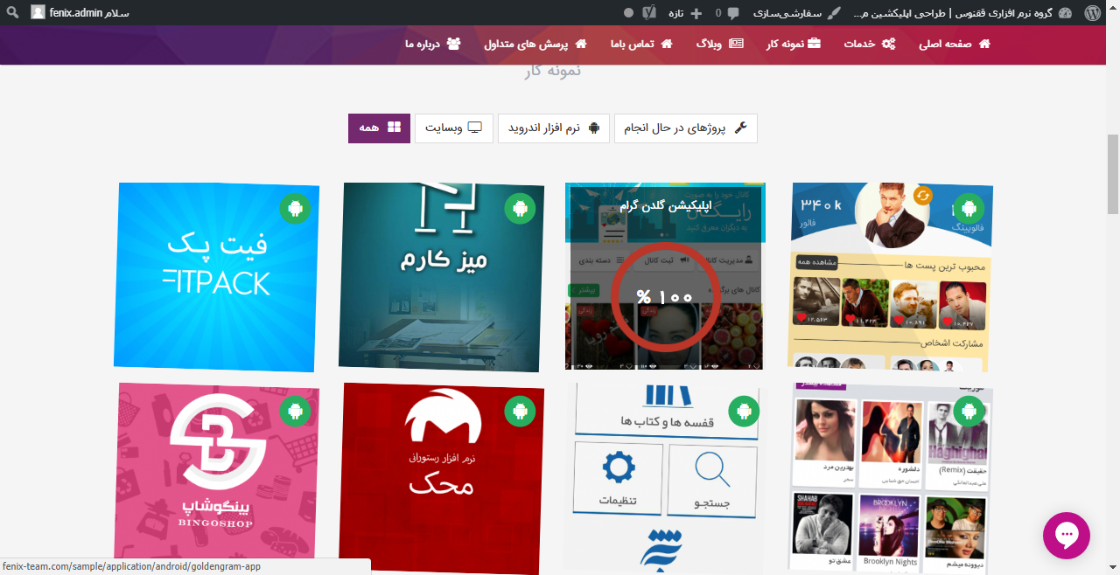Click the WordPress logo in admin bar
The width and height of the screenshot is (1120, 575).
coord(1092,13)
